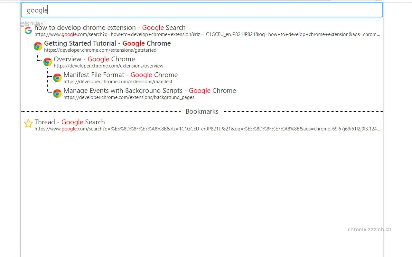Click the Chrome icon beside the Overview entry

pyautogui.click(x=47, y=62)
